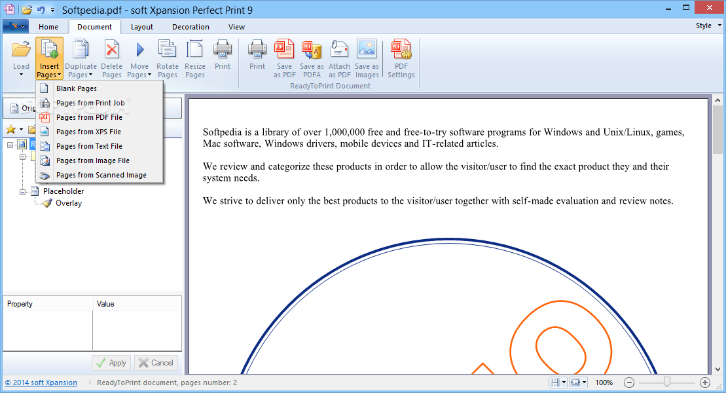Viewport: 726px width, 393px height.
Task: Choose Pages from XPS File
Action: [x=100, y=132]
